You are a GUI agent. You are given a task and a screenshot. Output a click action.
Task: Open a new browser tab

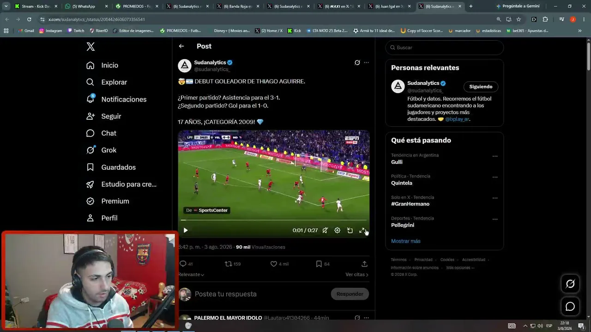(470, 6)
